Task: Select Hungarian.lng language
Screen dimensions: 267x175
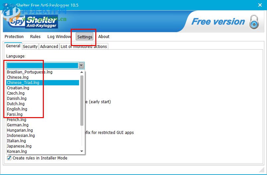Action: [x=43, y=130]
